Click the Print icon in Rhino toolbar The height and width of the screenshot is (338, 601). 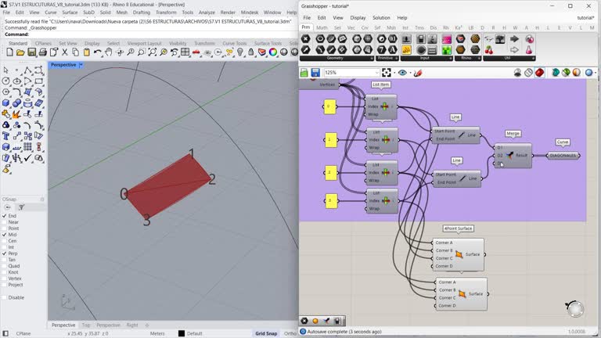coord(43,52)
